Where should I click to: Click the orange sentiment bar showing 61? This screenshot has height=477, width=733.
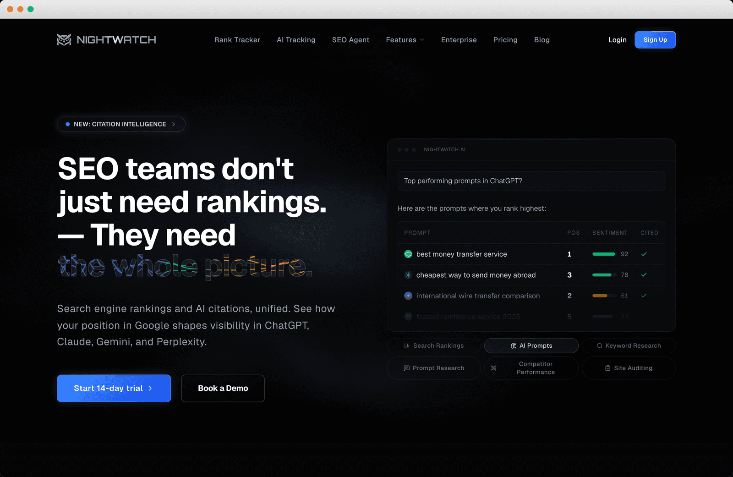[604, 296]
